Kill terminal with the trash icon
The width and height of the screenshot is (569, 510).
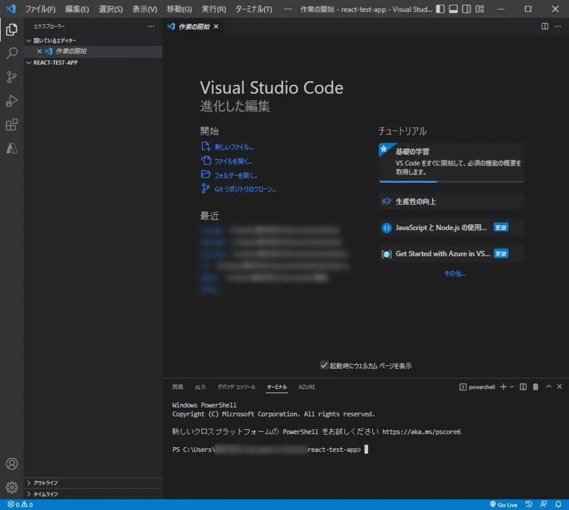tap(535, 387)
